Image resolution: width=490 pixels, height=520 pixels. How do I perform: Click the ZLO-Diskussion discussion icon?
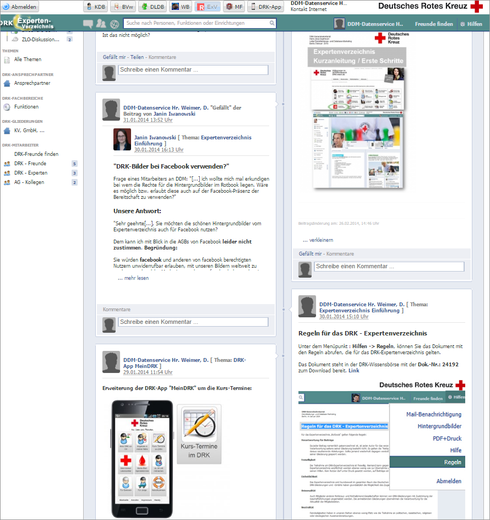coord(15,39)
